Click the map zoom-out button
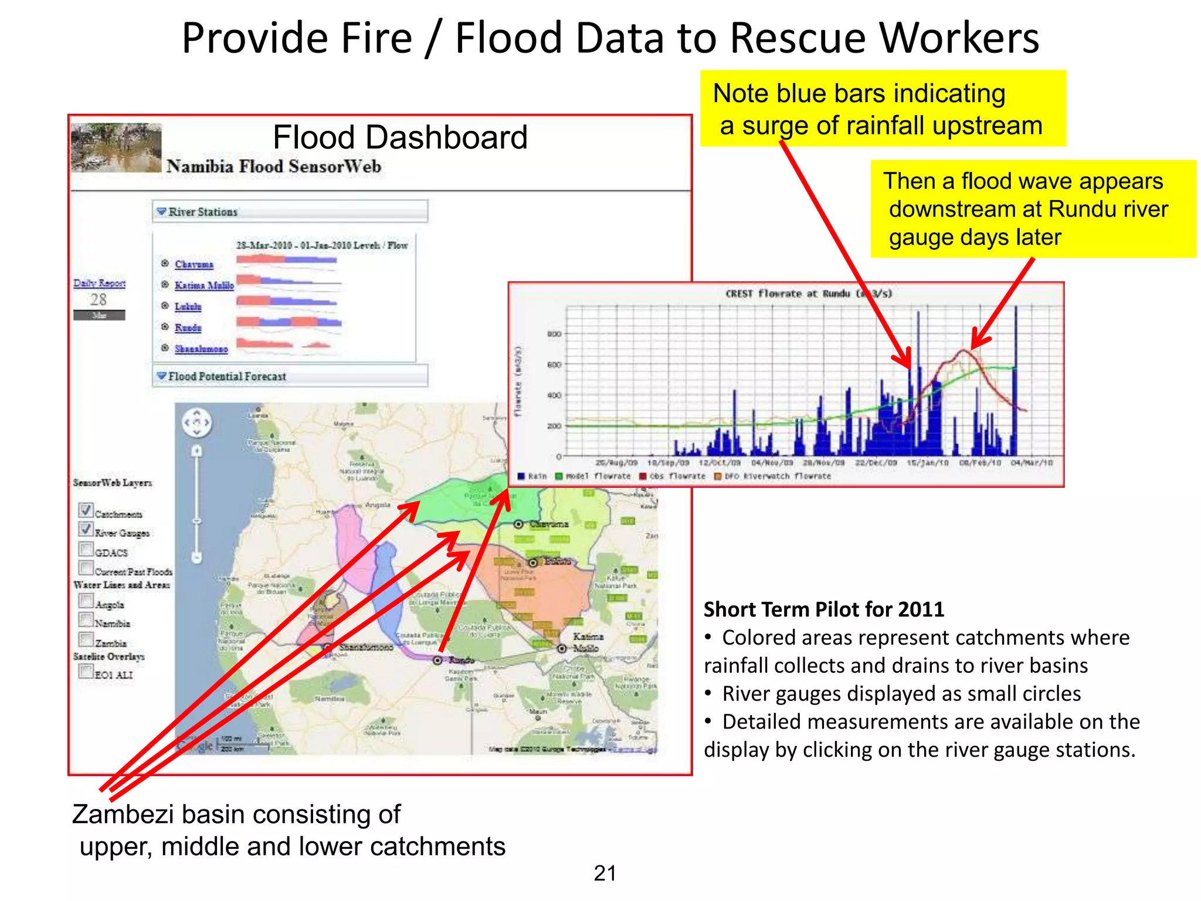 pyautogui.click(x=196, y=557)
